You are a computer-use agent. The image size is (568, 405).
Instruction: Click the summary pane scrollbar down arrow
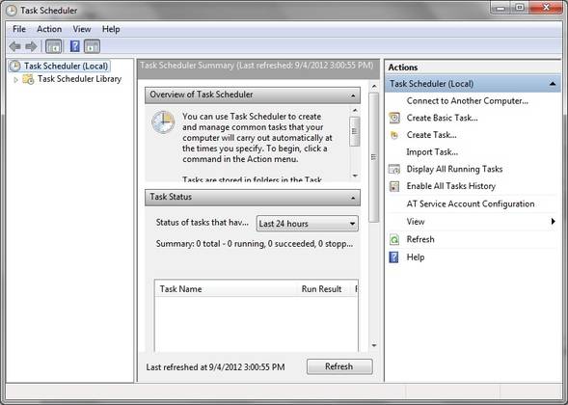tap(374, 345)
